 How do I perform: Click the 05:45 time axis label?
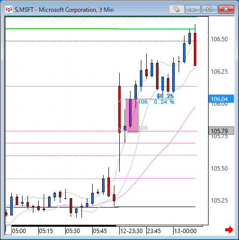(x=100, y=231)
